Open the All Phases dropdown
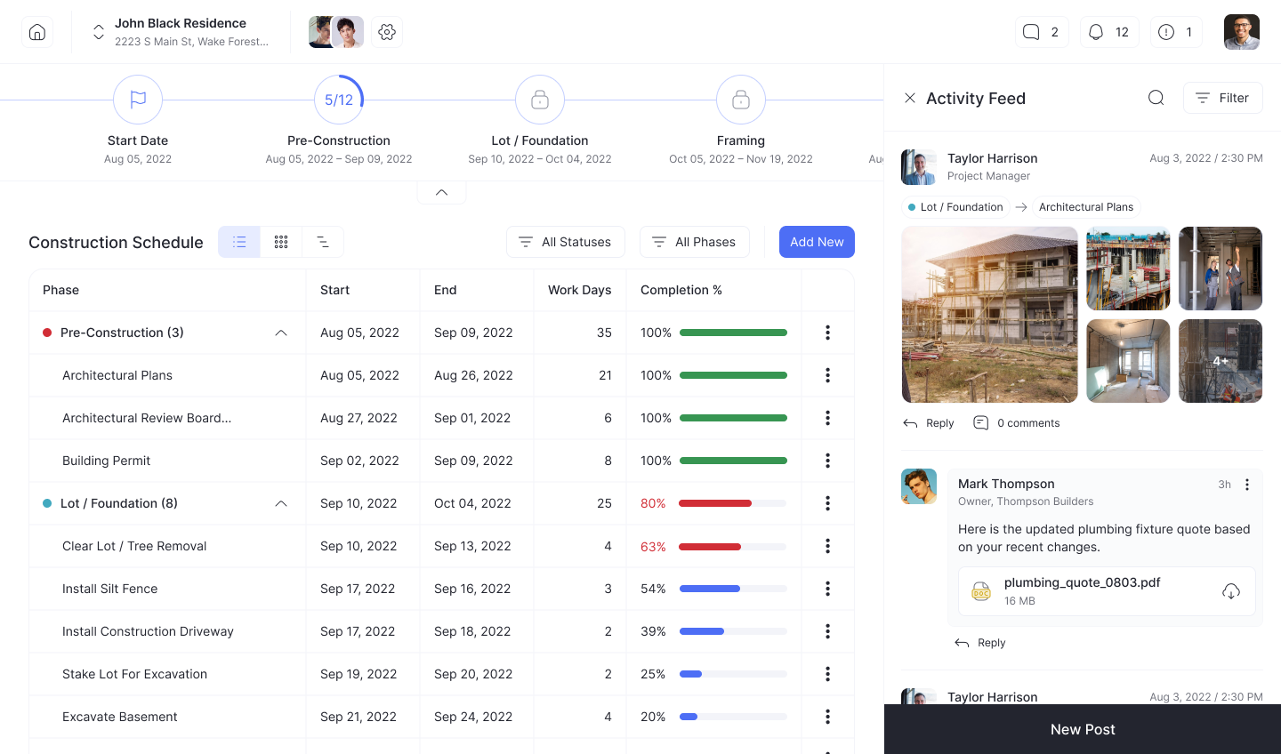 click(x=694, y=241)
